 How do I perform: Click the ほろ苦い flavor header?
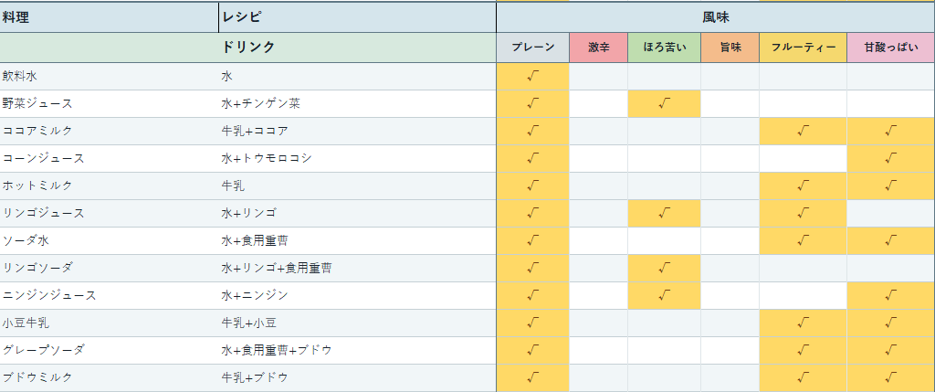(665, 48)
